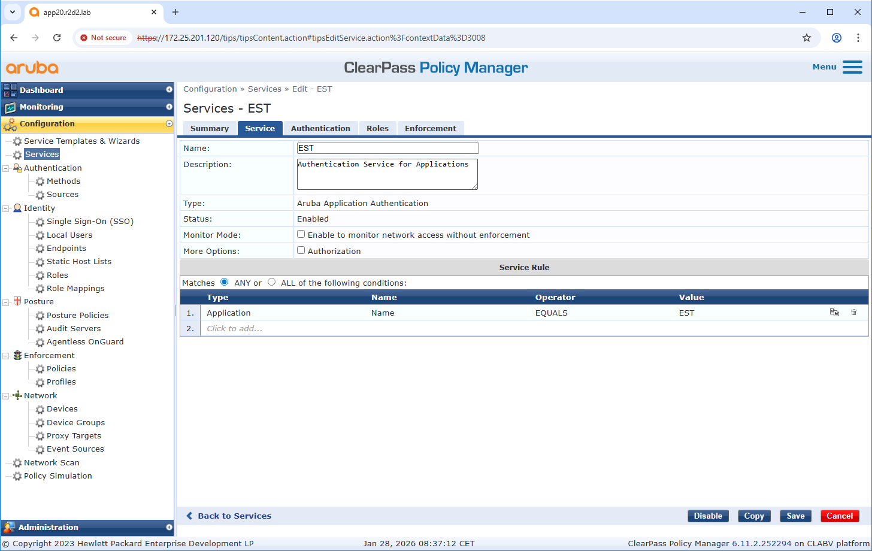
Task: Open the browser profile icon
Action: [837, 38]
